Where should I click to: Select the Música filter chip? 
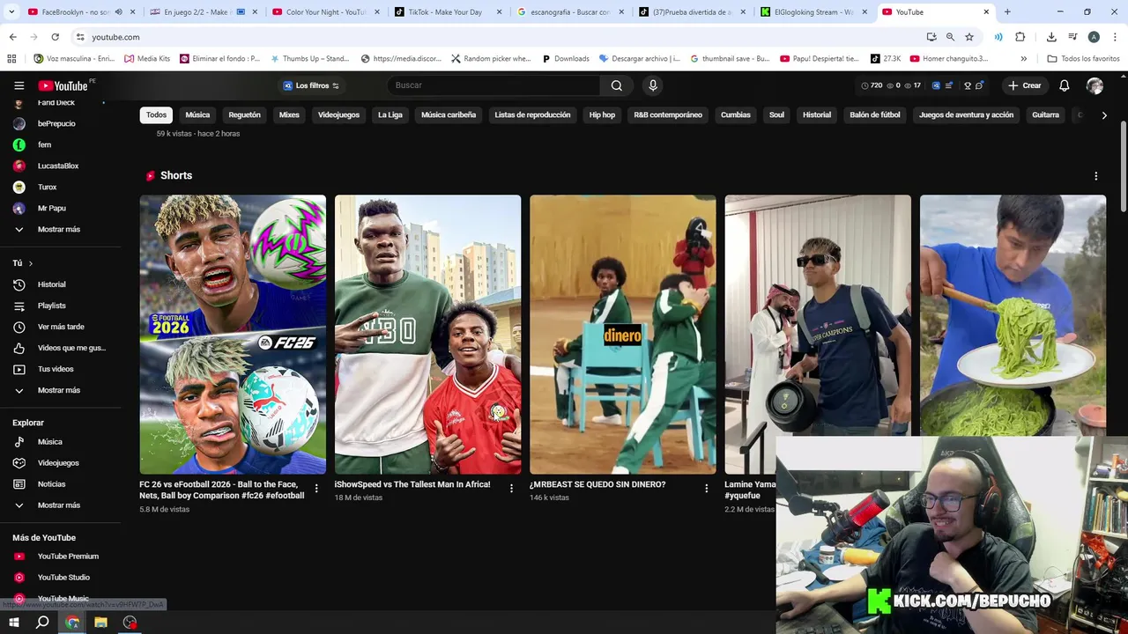(197, 115)
